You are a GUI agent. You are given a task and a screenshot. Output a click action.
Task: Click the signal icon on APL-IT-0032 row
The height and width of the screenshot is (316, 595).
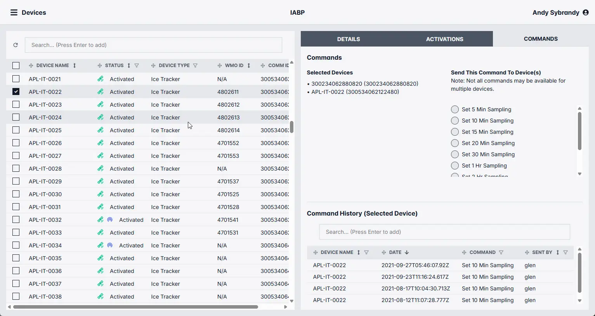(110, 220)
